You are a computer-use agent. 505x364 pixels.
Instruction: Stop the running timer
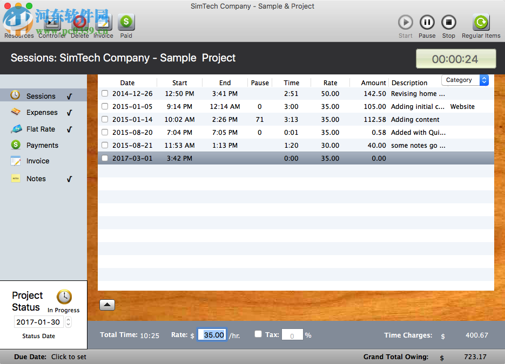448,23
